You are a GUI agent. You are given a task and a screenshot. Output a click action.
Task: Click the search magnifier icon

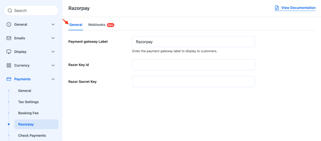click(10, 11)
